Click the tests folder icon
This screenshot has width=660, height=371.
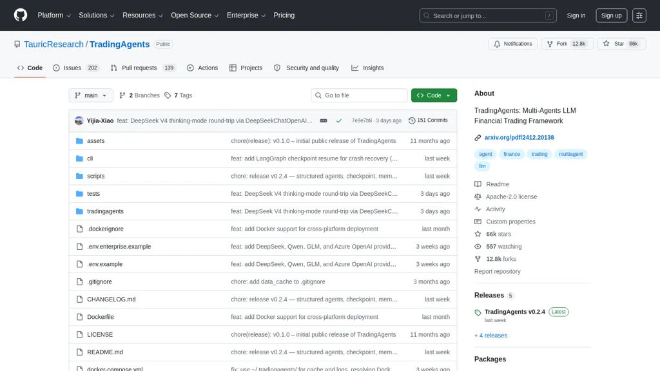pyautogui.click(x=79, y=194)
